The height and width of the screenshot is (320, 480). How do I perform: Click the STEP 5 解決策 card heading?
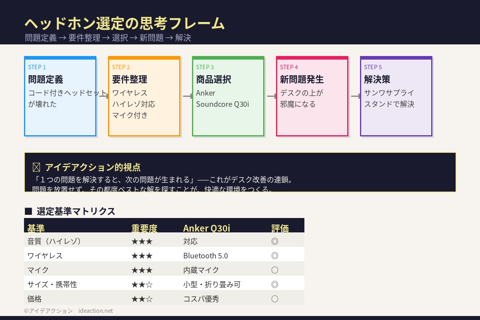[377, 80]
